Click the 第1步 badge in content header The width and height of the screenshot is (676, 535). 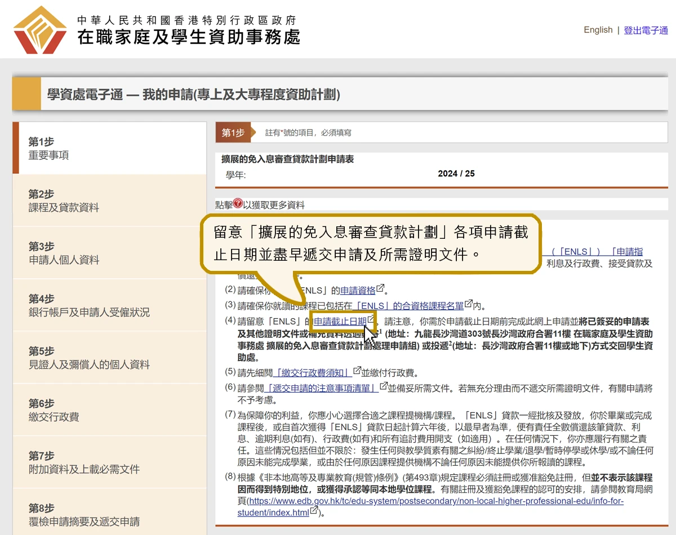coord(233,133)
